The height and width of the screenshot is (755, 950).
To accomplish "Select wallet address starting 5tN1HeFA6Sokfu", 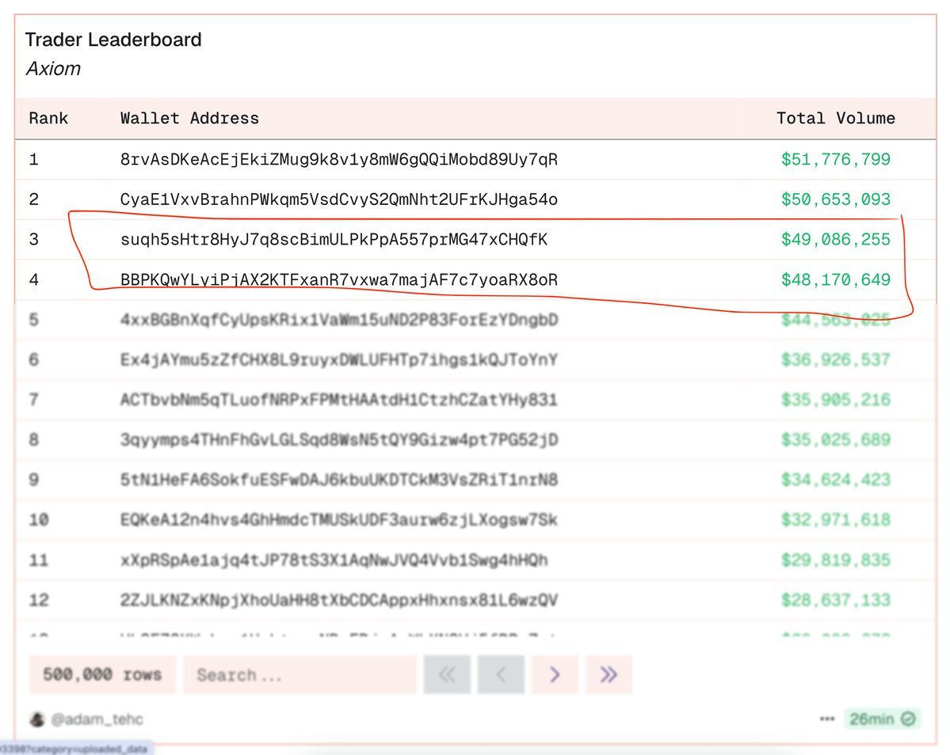I will tap(338, 480).
